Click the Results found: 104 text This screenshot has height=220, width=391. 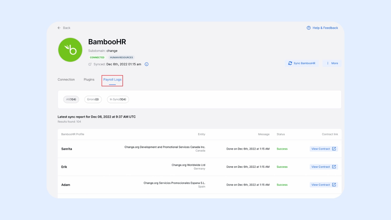[x=69, y=122]
